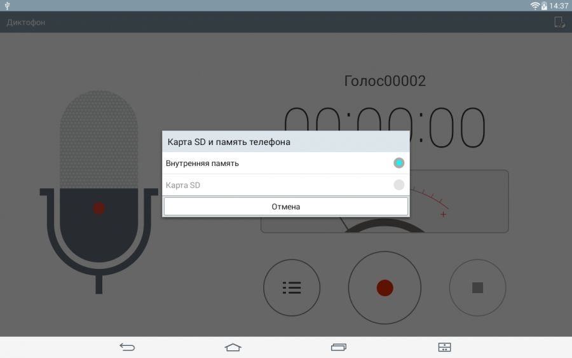Image resolution: width=572 pixels, height=358 pixels.
Task: Tap the Диктофон app title
Action: pos(26,22)
